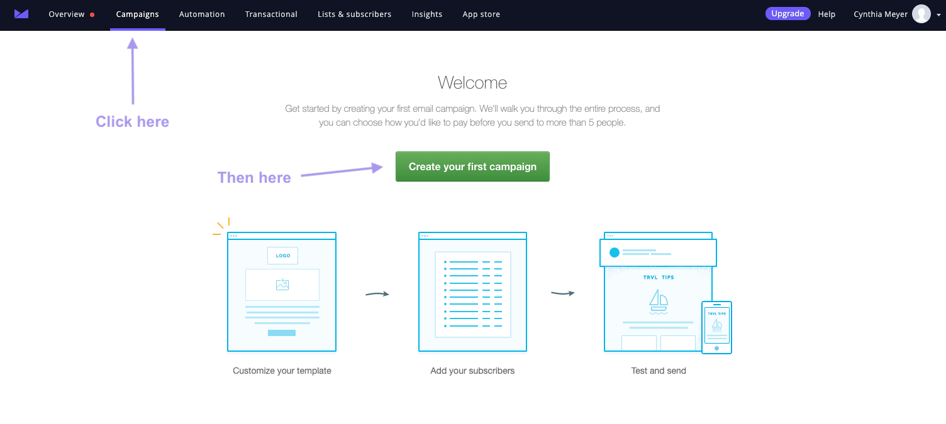
Task: Click Create your first campaign
Action: coord(472,166)
